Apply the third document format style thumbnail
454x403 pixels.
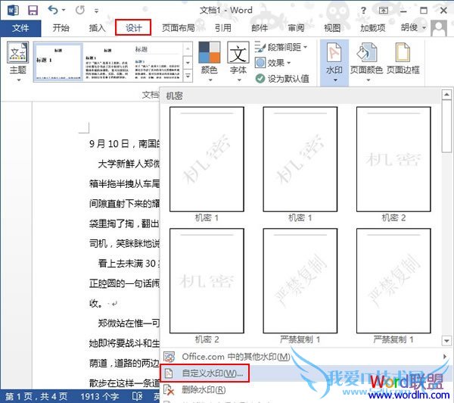(x=157, y=62)
